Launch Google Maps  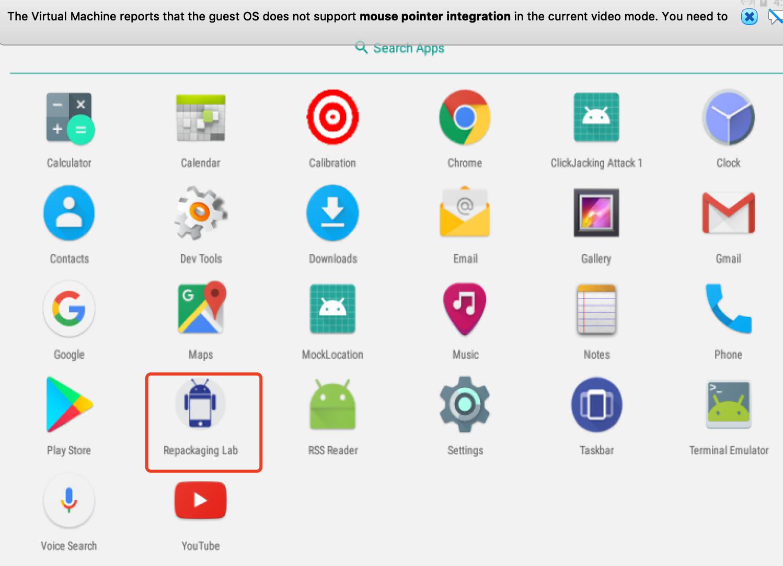coord(201,308)
